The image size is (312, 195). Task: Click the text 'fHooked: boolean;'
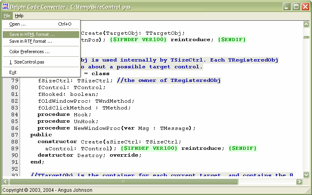pos(68,94)
